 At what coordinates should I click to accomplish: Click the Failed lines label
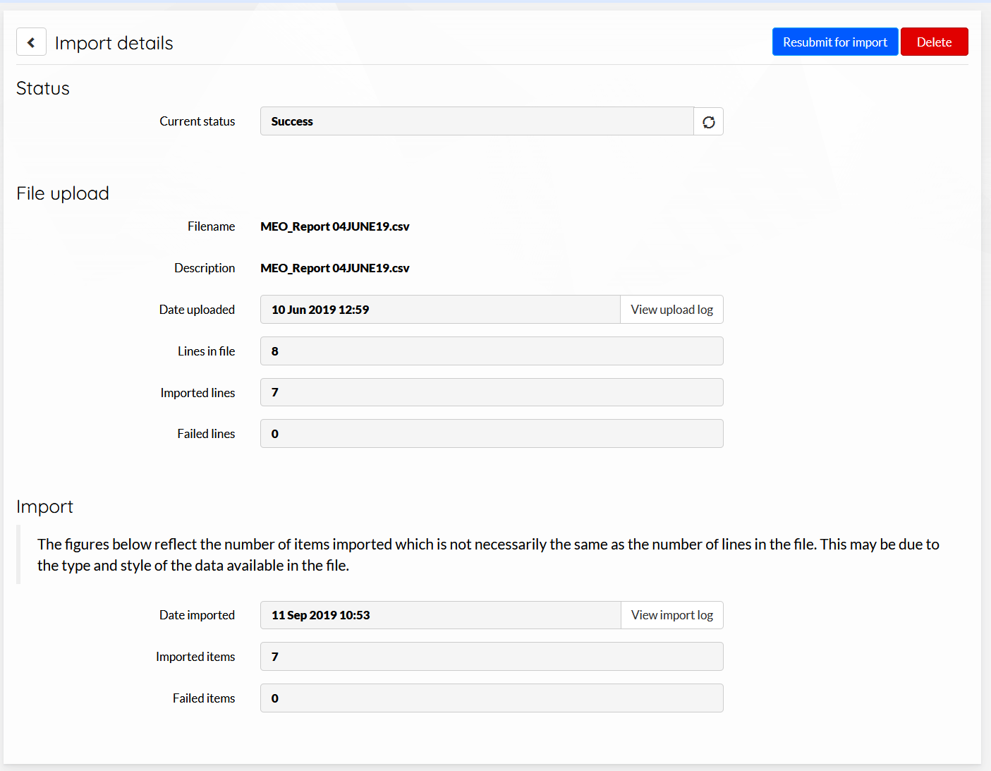click(x=206, y=434)
